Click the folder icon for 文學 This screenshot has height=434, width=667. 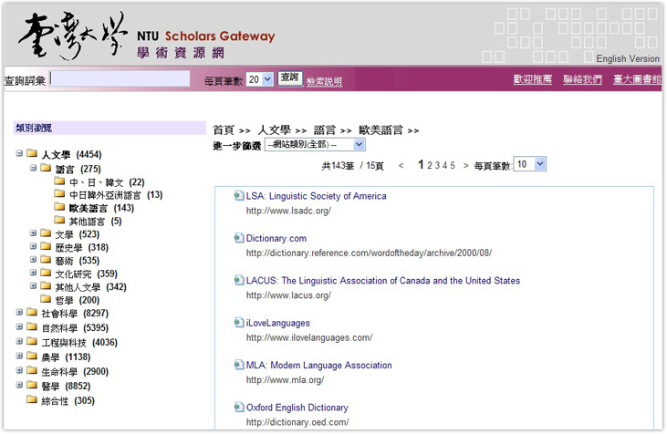46,232
